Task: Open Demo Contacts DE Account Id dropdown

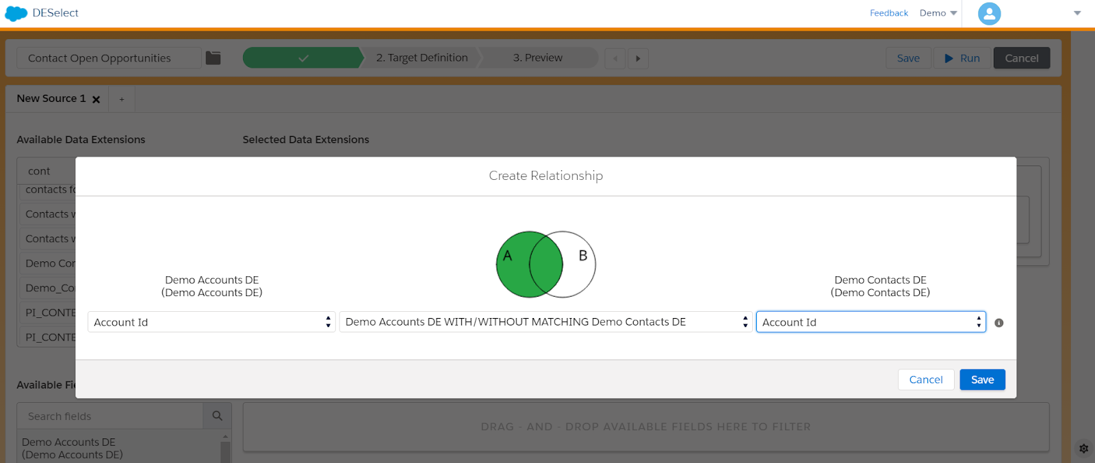Action: pos(871,322)
